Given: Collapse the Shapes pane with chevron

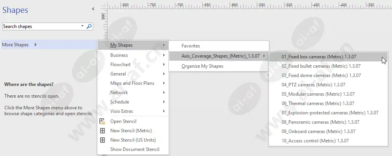Looking at the screenshot, I should (93, 9).
